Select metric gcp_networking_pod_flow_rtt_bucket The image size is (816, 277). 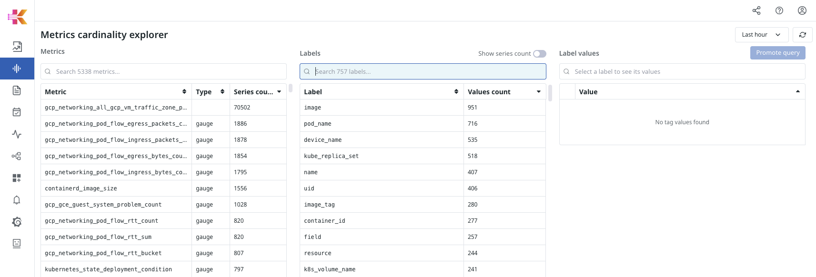pyautogui.click(x=103, y=253)
